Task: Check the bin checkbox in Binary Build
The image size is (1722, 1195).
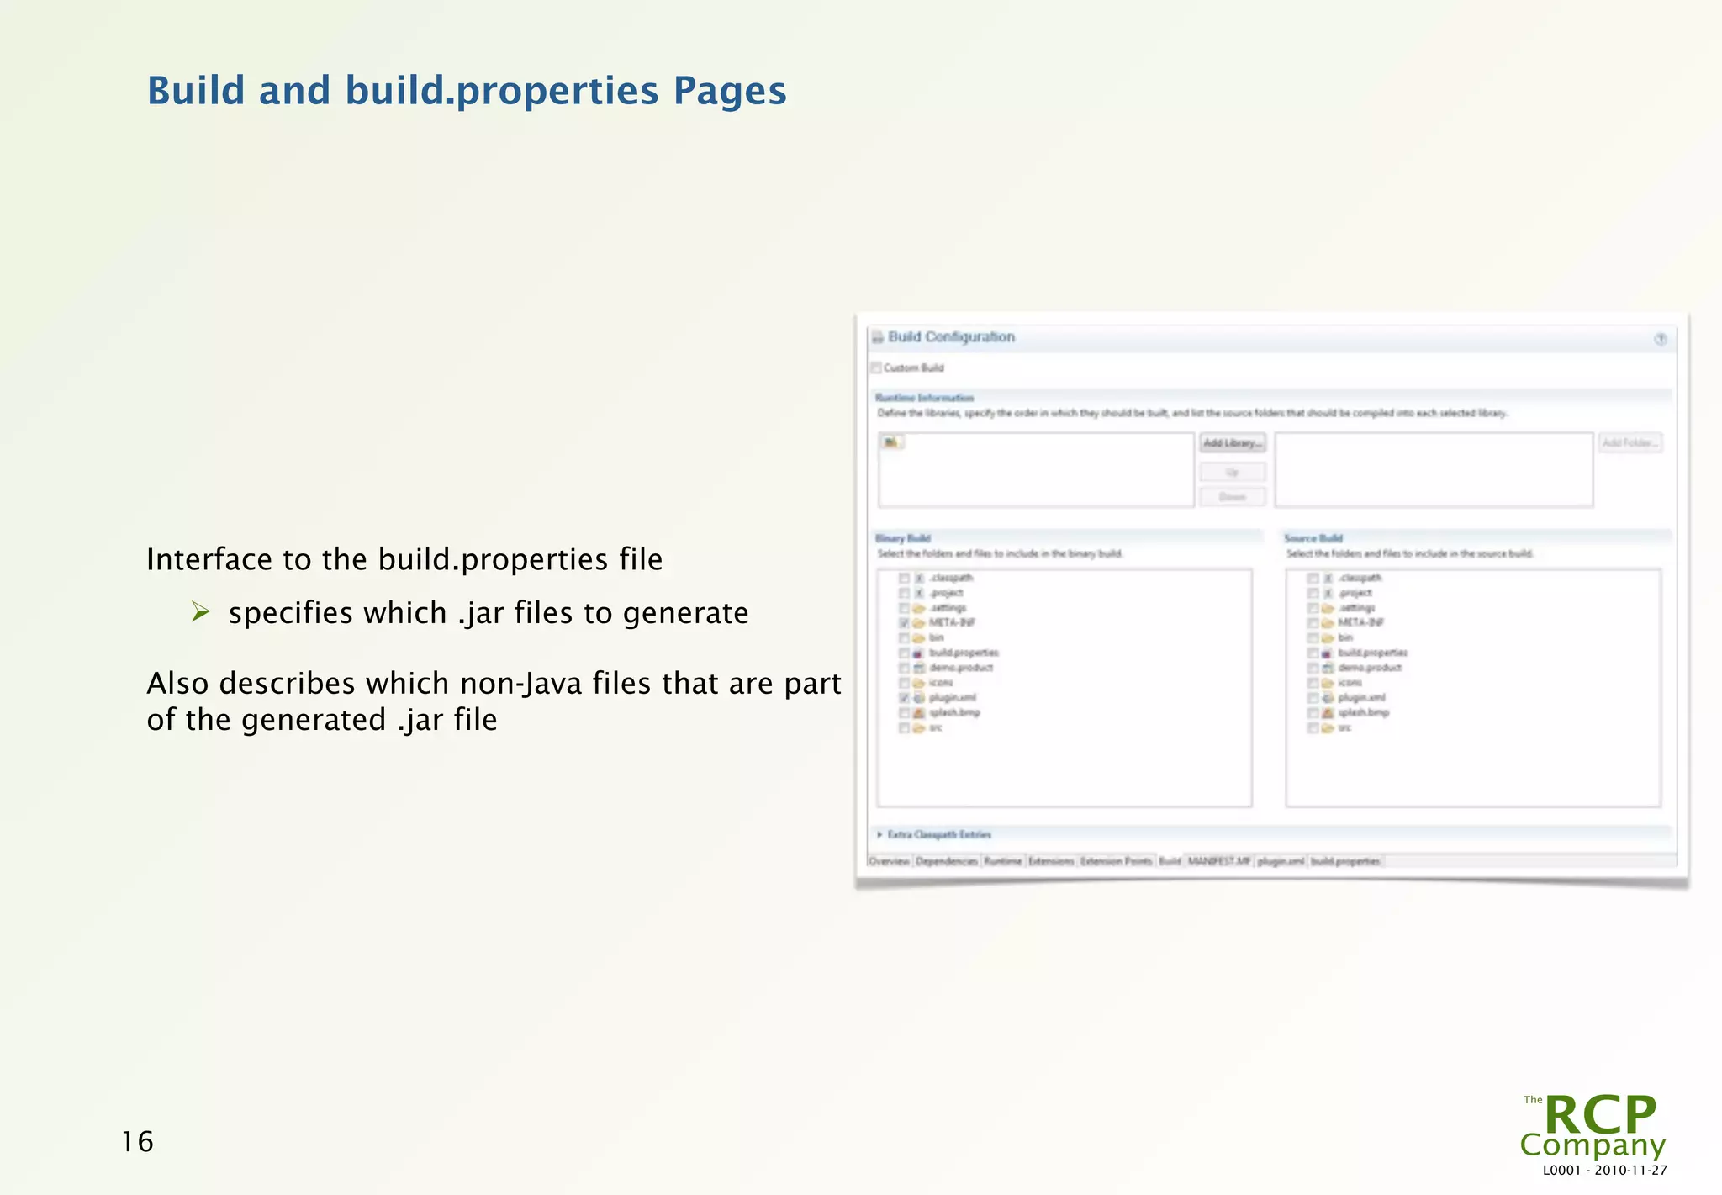Action: tap(904, 638)
